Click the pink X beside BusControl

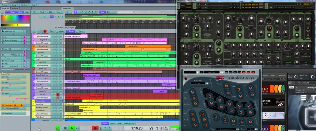(25, 67)
